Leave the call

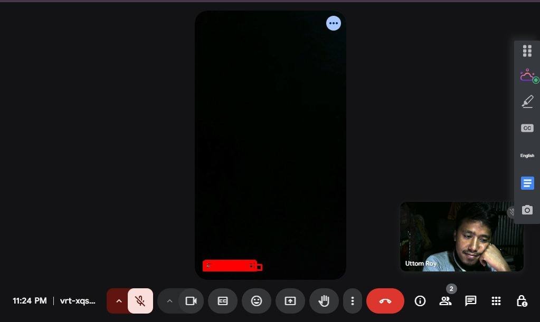[x=385, y=301]
